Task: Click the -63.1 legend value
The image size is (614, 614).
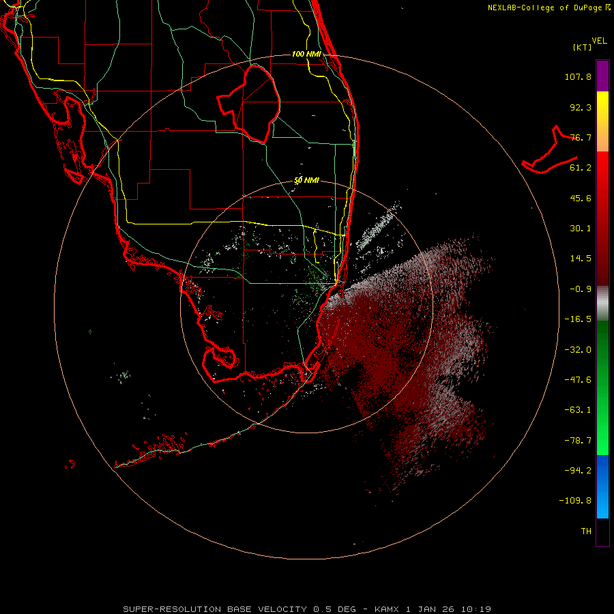Action: click(578, 410)
